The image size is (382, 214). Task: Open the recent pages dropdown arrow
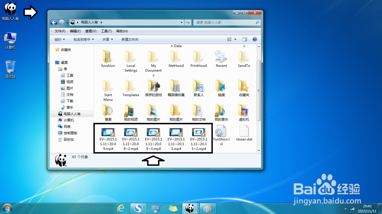click(67, 22)
